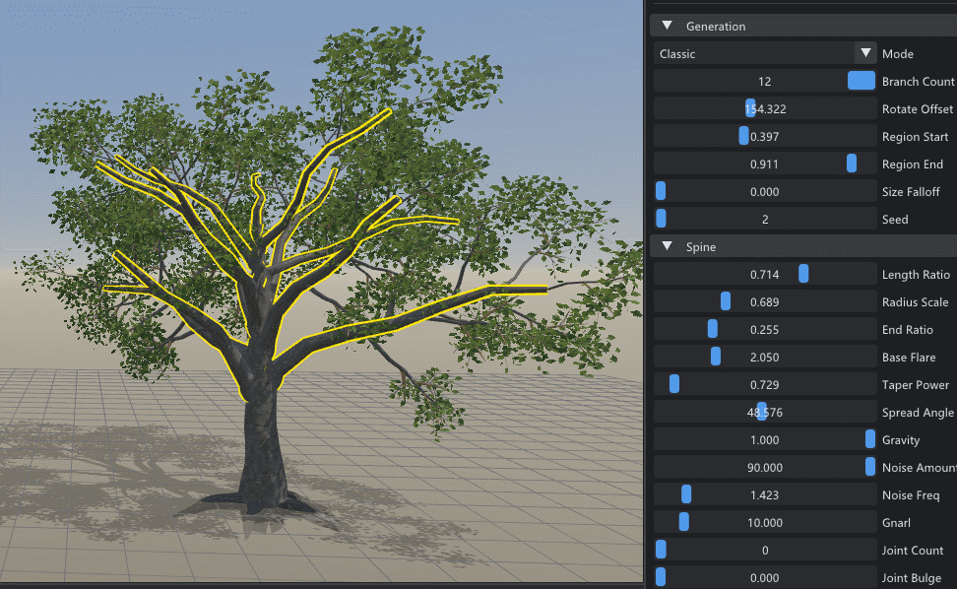Click the Rotate Offset slider
957x589 pixels.
[x=765, y=108]
